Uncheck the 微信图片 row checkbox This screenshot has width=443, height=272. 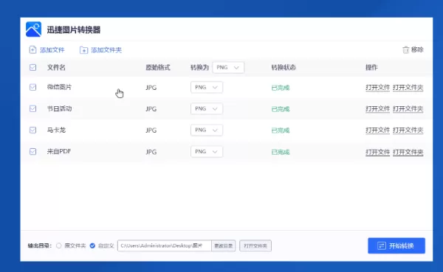coord(32,87)
